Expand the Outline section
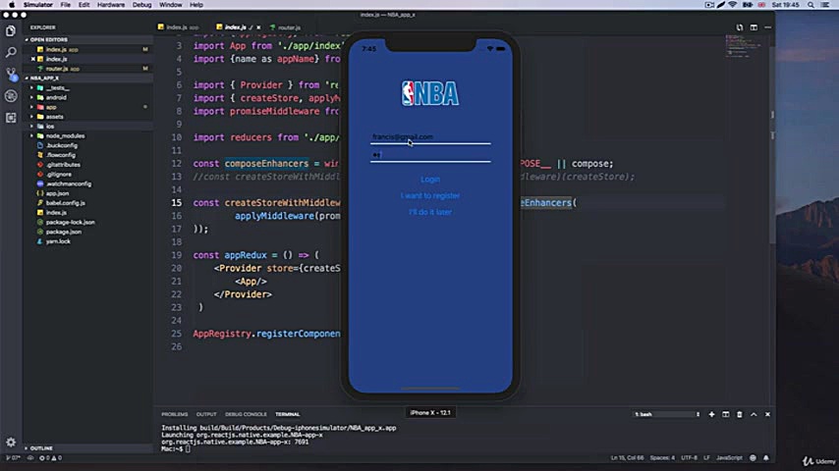839x471 pixels. click(x=41, y=448)
